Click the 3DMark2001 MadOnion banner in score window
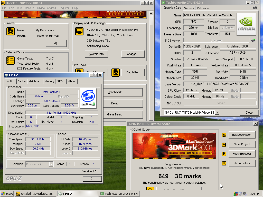Screen dimensions: 263x197 point(174,146)
